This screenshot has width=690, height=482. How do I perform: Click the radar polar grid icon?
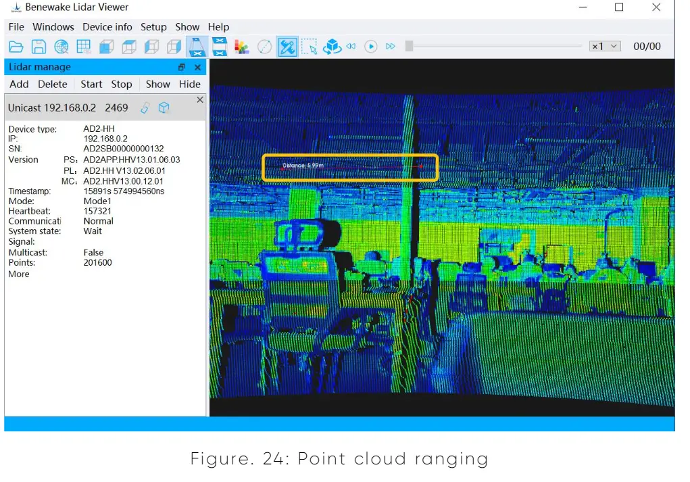coord(61,47)
